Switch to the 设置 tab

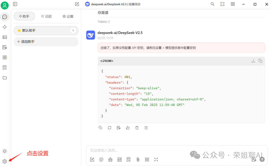[x=68, y=16]
